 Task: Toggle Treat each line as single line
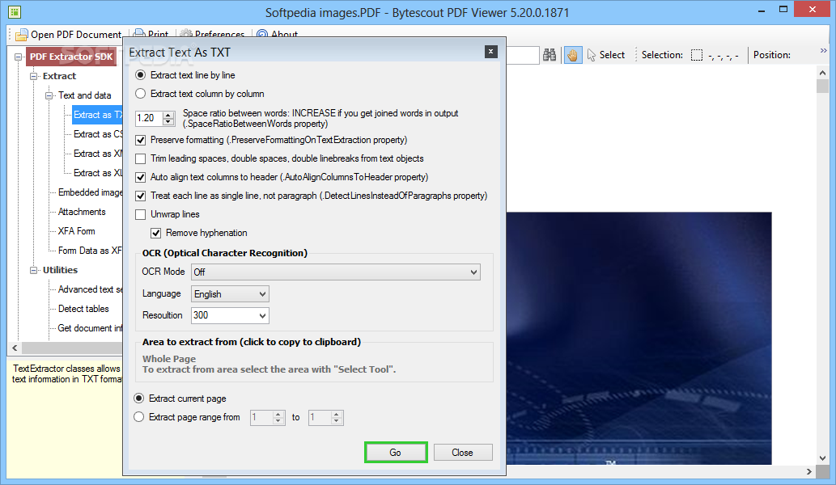[x=141, y=196]
